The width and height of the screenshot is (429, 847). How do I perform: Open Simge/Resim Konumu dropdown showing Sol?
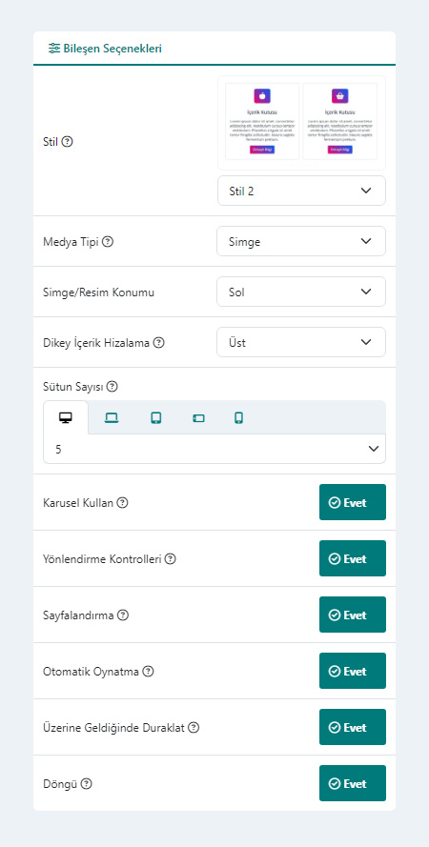tap(301, 292)
